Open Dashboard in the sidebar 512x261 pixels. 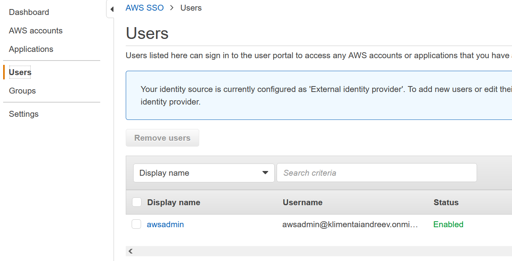pos(29,12)
